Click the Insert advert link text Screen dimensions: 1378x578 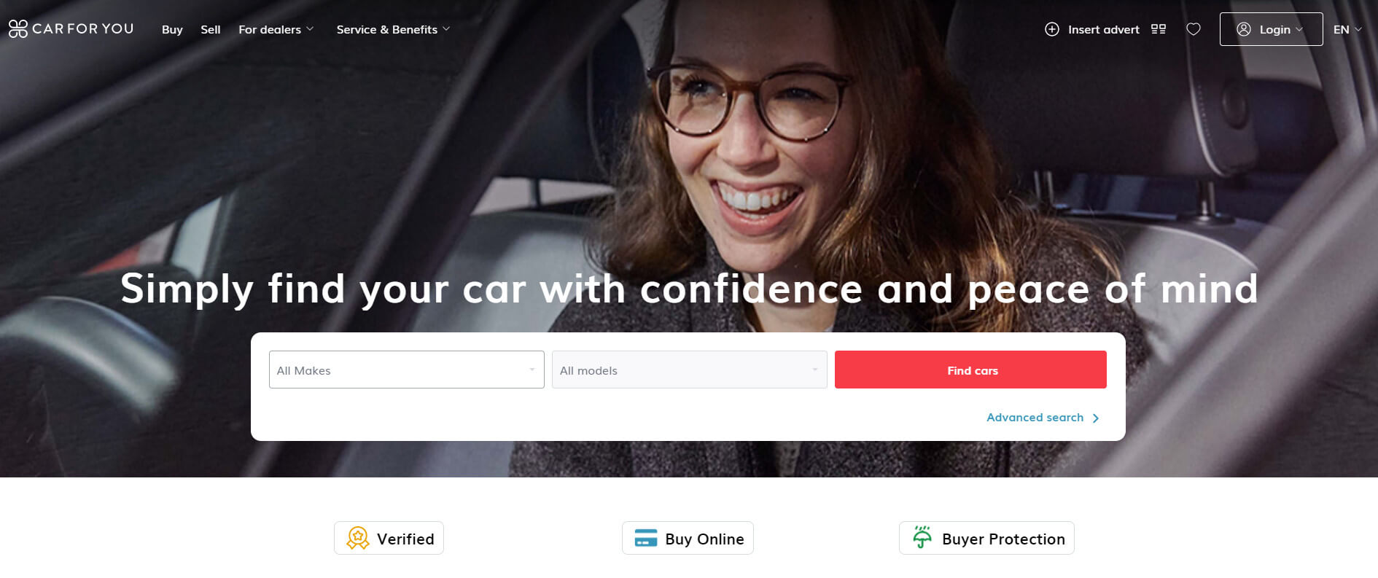(x=1103, y=29)
